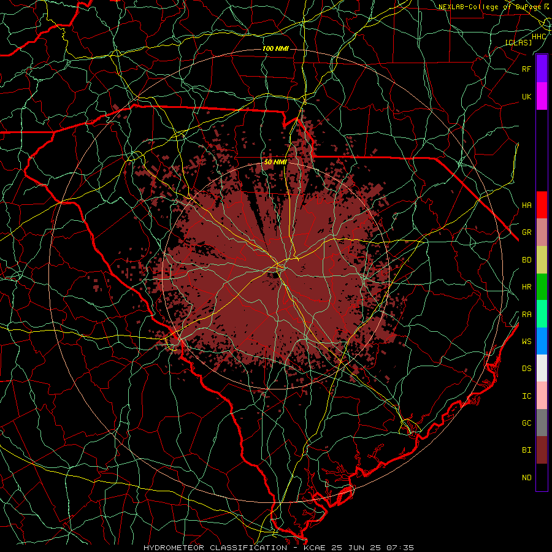The image size is (552, 552).
Task: Click the RA light green legend swatch
Action: point(542,314)
